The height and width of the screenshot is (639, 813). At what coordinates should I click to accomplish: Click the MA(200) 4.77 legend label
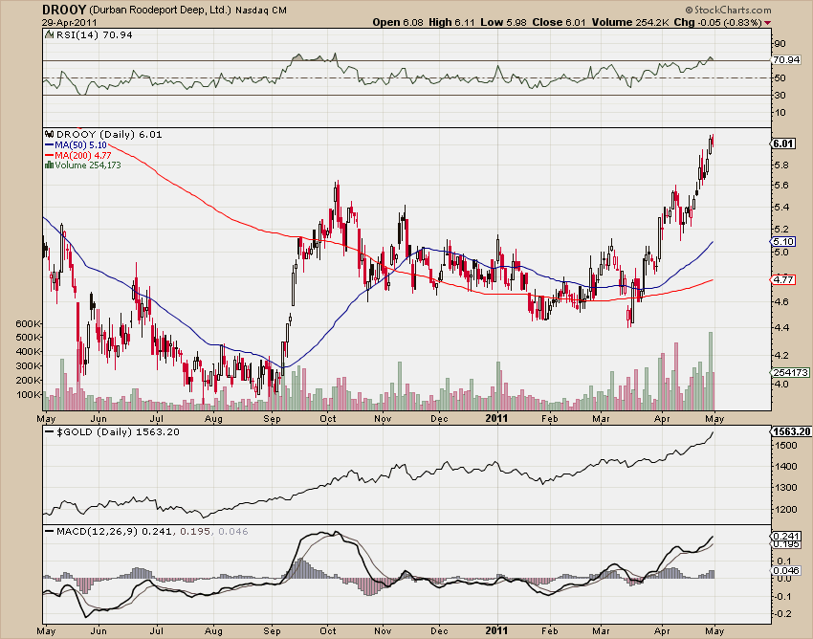[83, 155]
